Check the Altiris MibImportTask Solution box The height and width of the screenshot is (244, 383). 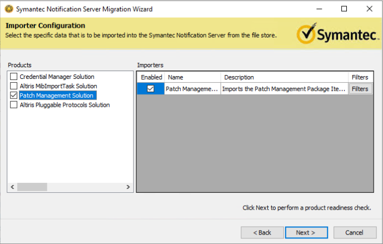pyautogui.click(x=14, y=86)
